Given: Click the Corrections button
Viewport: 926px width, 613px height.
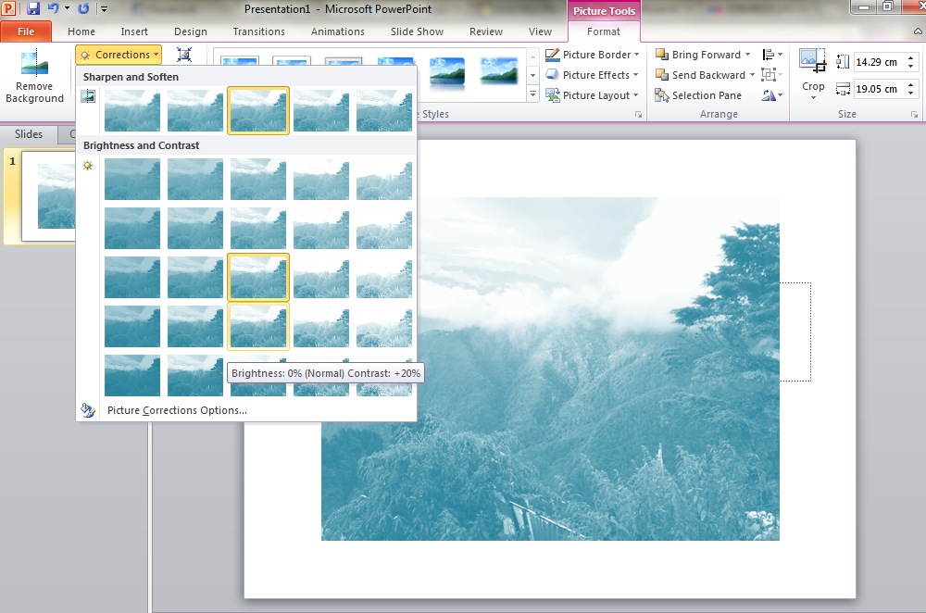Looking at the screenshot, I should tap(118, 55).
